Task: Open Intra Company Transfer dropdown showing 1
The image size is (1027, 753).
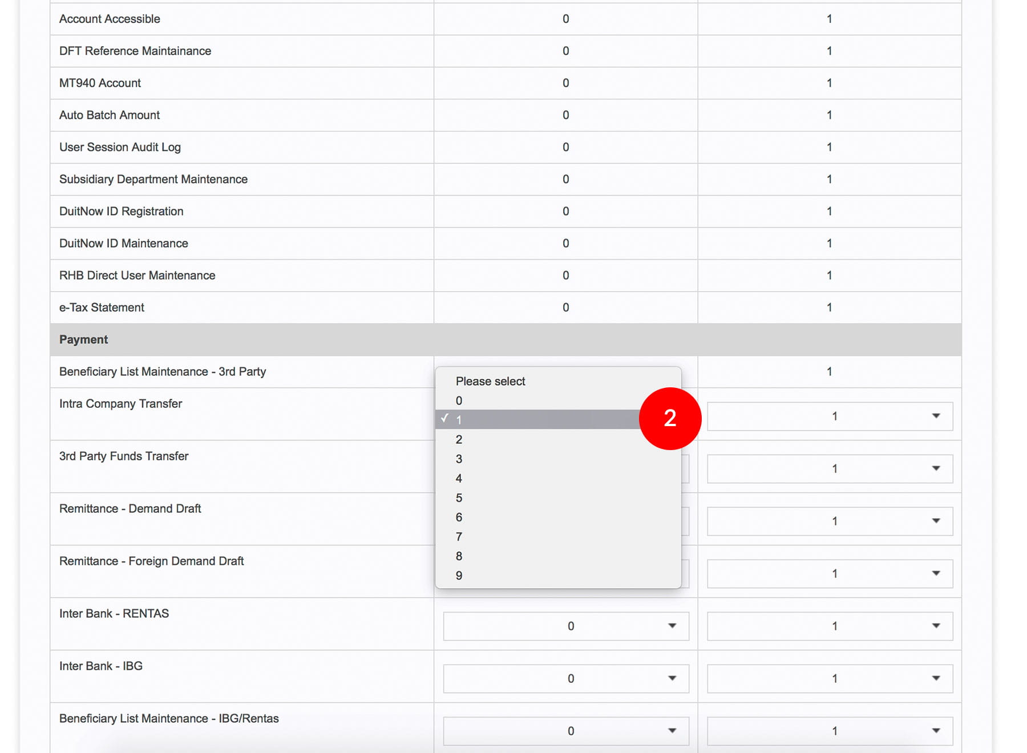Action: click(x=830, y=416)
